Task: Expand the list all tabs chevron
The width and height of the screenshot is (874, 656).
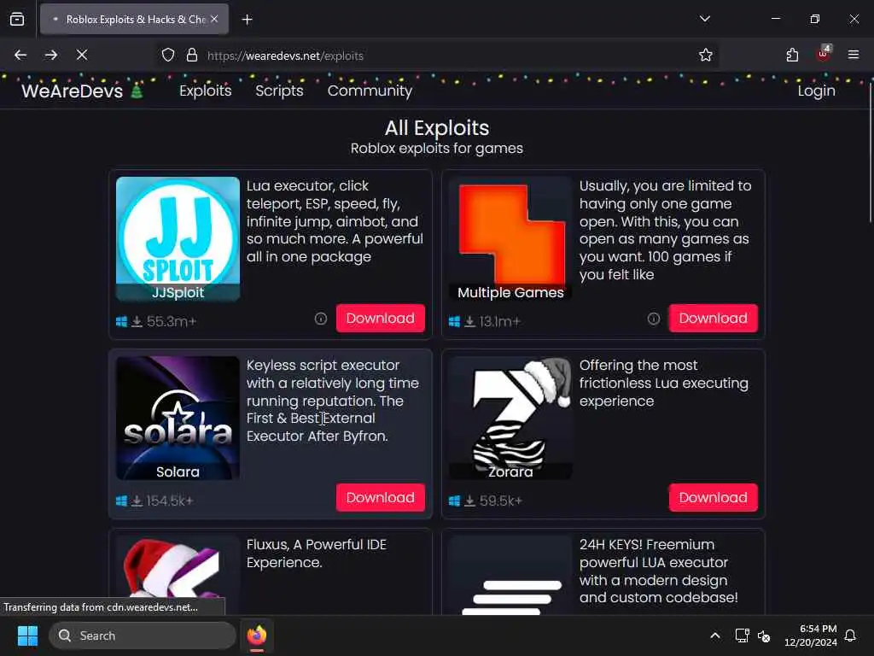Action: point(704,19)
